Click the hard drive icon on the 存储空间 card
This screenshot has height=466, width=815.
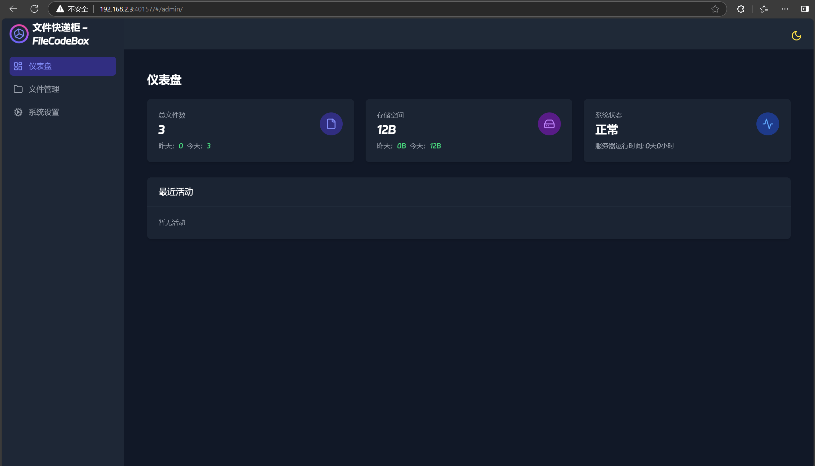[x=549, y=124]
